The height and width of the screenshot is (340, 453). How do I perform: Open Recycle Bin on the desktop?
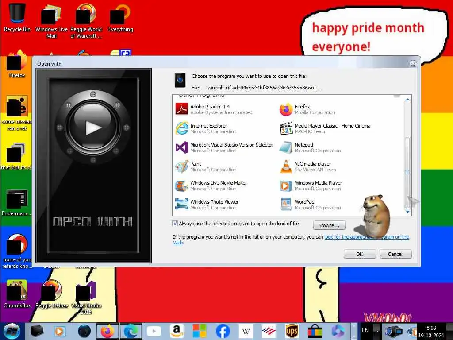coord(17,17)
